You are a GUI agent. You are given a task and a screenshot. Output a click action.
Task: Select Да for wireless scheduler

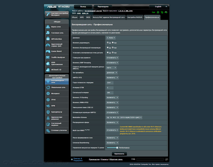[108, 48]
